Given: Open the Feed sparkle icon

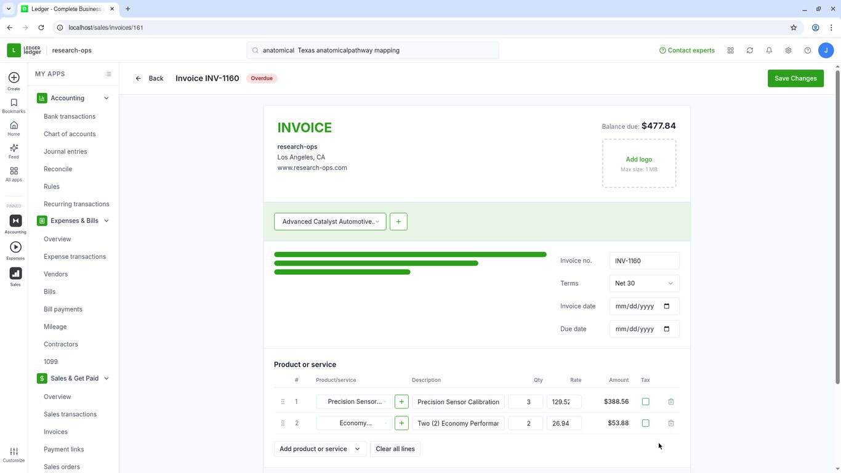Looking at the screenshot, I should (x=14, y=152).
